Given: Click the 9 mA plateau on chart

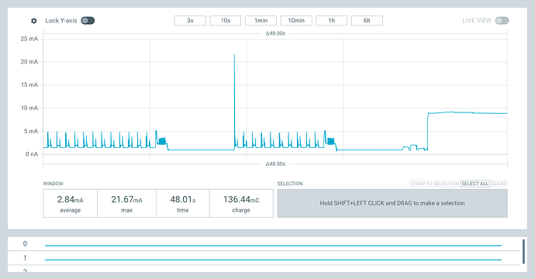Looking at the screenshot, I should tap(468, 113).
